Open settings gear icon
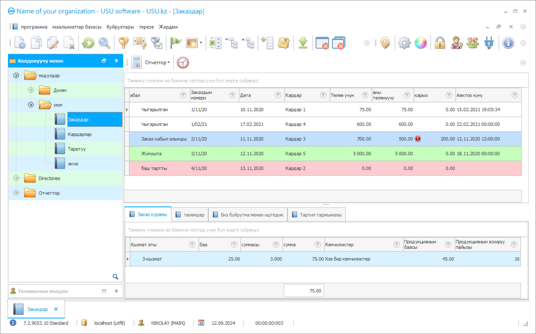 (404, 43)
